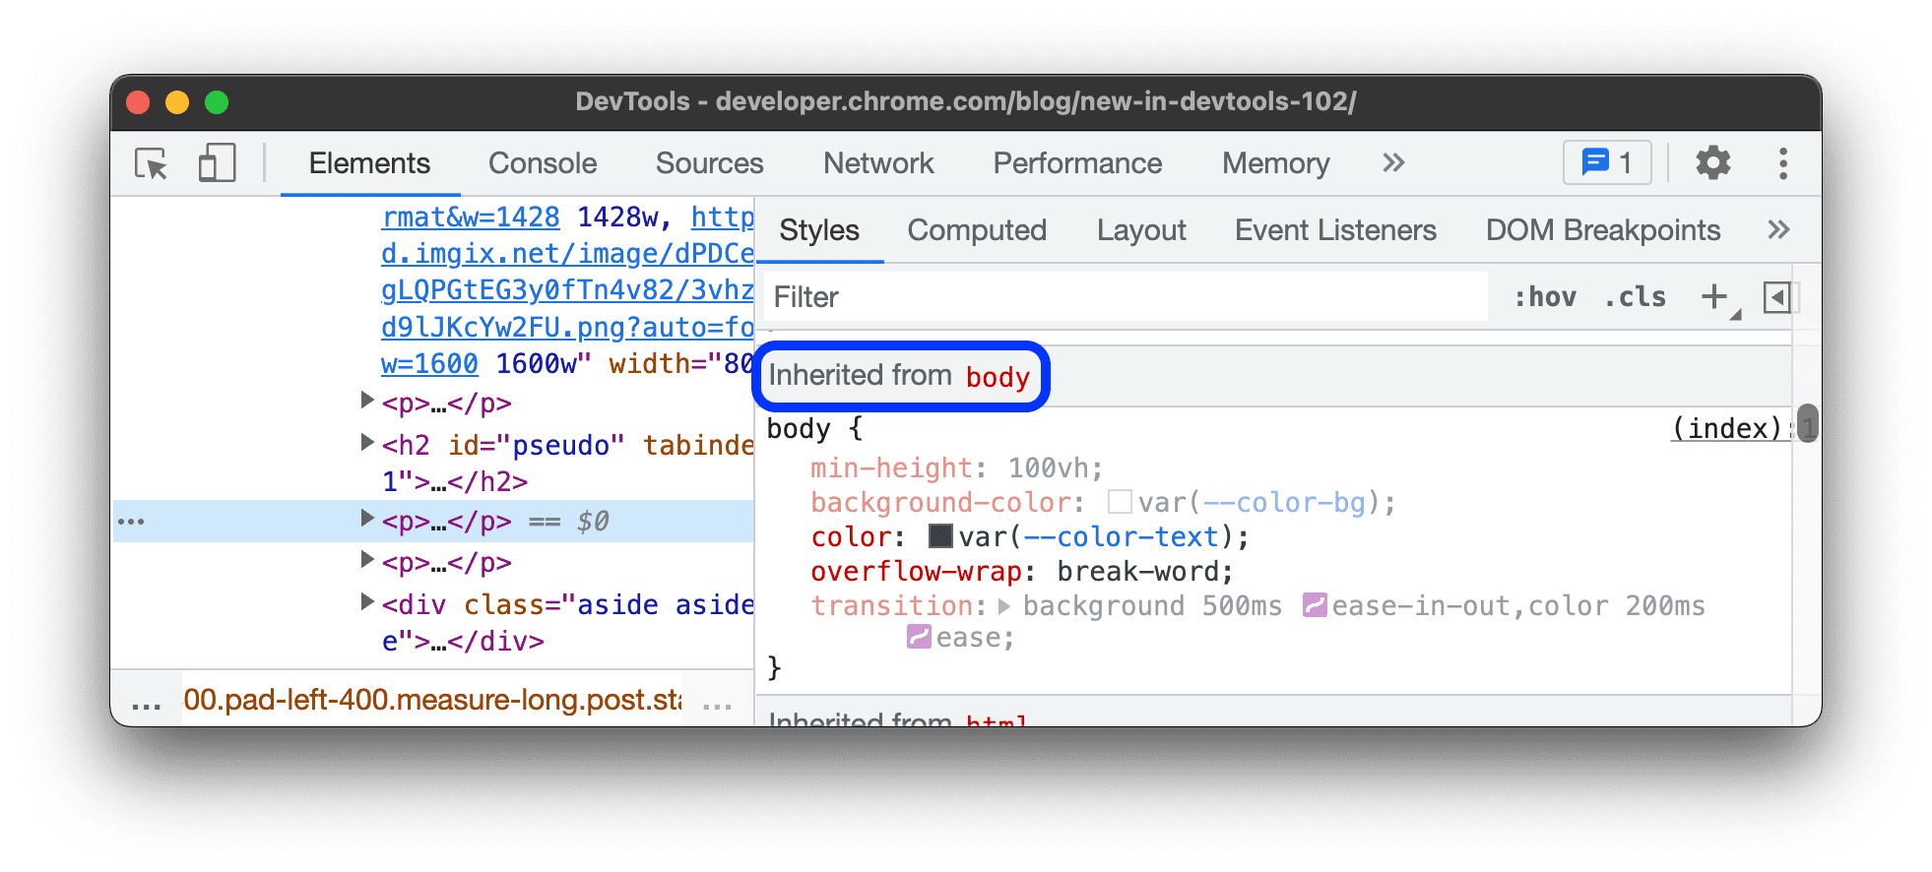Click the color swatch for var(--color-text)
Screen dimensions: 1932x872
(938, 536)
